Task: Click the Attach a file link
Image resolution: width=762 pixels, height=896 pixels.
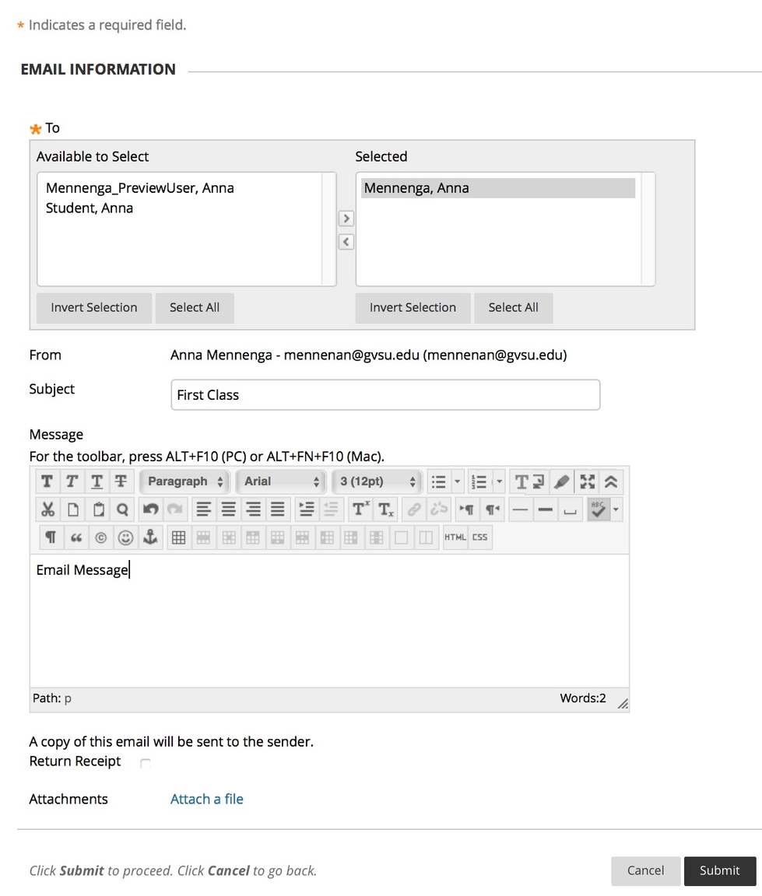Action: pyautogui.click(x=206, y=799)
